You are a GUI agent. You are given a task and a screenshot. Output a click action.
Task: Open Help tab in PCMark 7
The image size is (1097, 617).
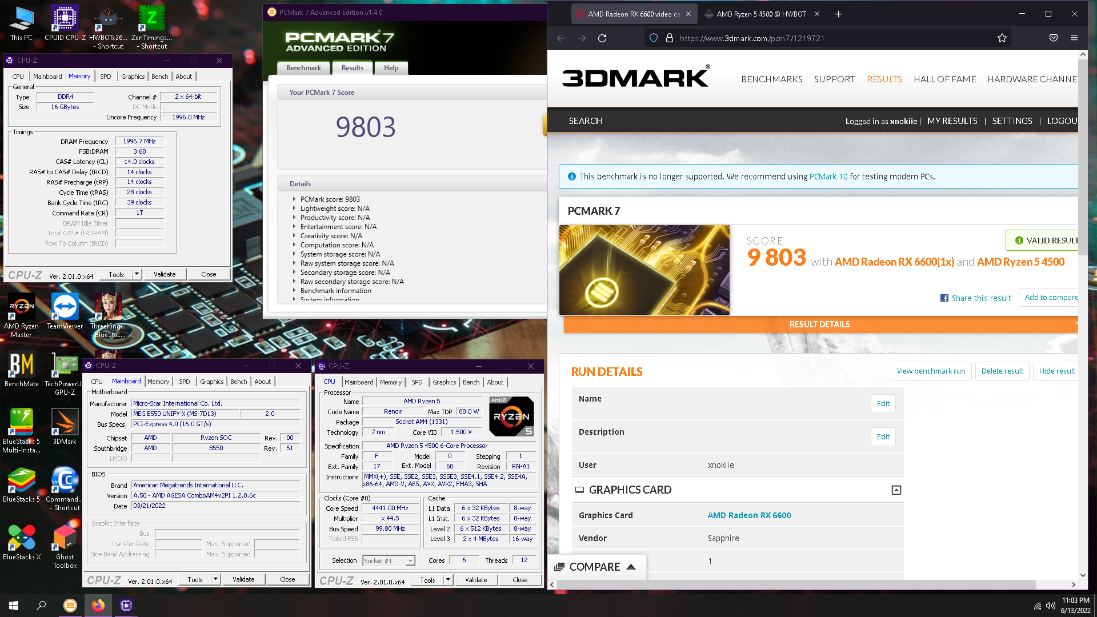coord(391,68)
